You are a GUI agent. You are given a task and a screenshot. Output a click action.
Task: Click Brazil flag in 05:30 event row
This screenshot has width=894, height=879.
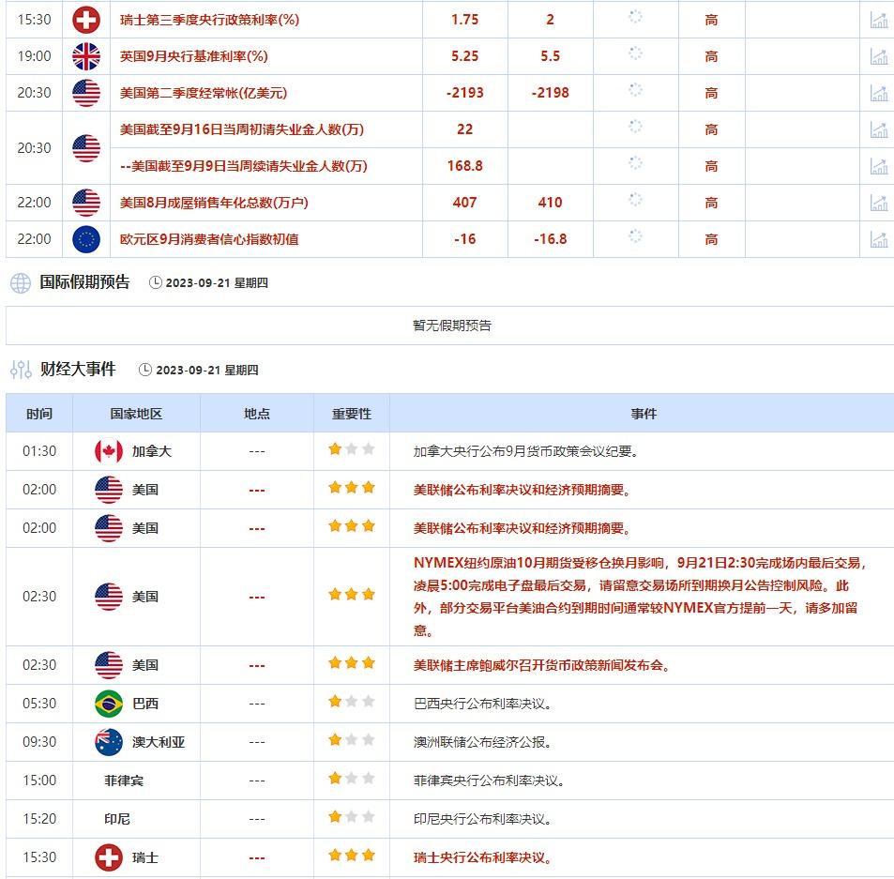[108, 704]
